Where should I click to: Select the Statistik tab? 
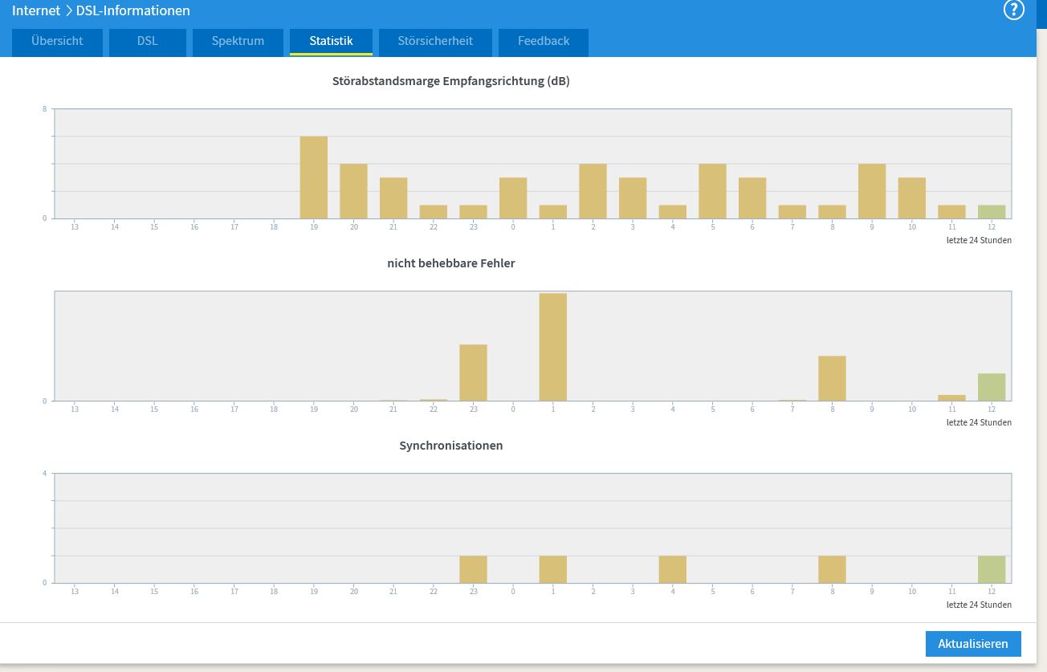tap(331, 42)
